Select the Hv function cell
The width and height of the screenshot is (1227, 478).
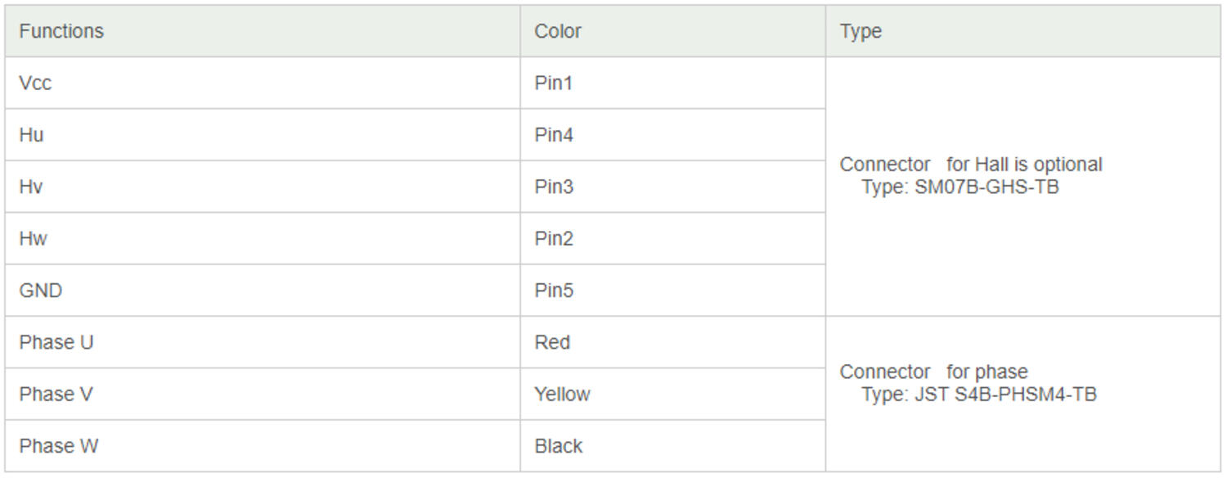pyautogui.click(x=263, y=187)
